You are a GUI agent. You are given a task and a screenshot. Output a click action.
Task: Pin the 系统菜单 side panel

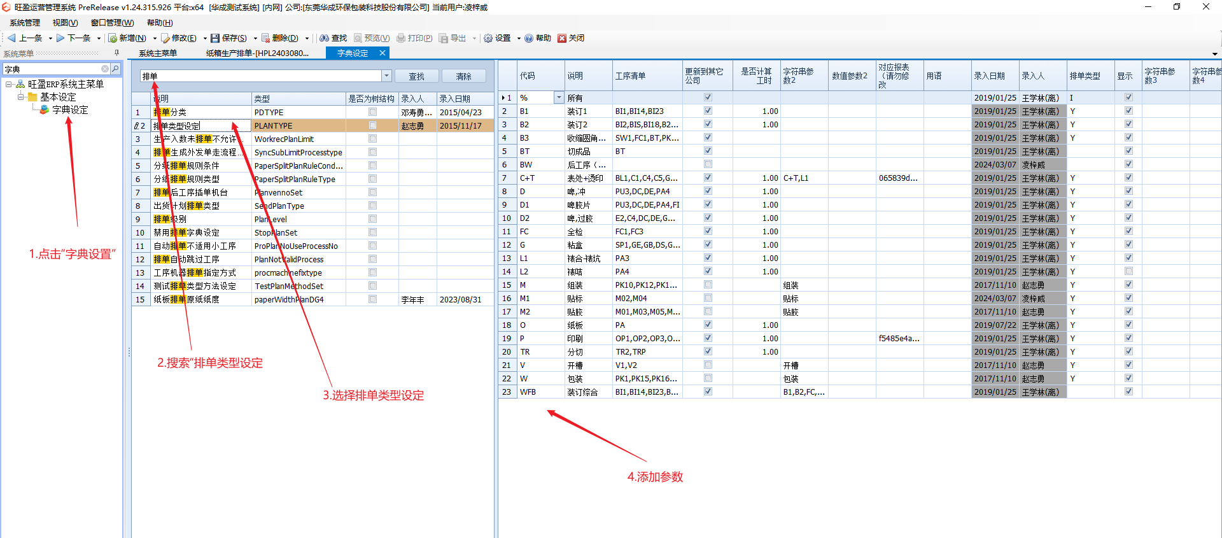[x=116, y=53]
